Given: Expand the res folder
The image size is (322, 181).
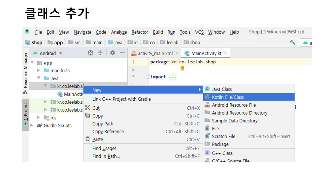Looking at the screenshot, I should [x=38, y=117].
